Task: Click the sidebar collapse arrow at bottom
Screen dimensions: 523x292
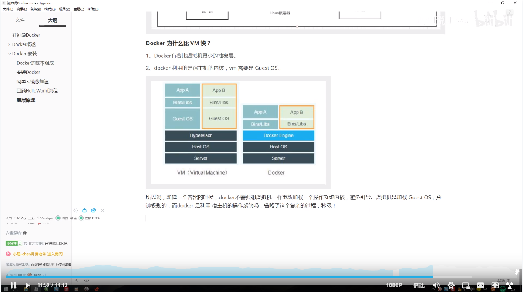Action: 77,280
